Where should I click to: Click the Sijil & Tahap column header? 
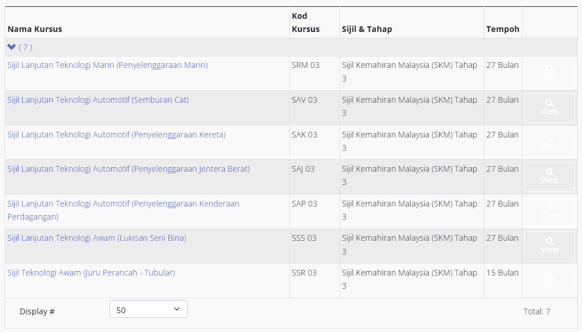coord(367,29)
